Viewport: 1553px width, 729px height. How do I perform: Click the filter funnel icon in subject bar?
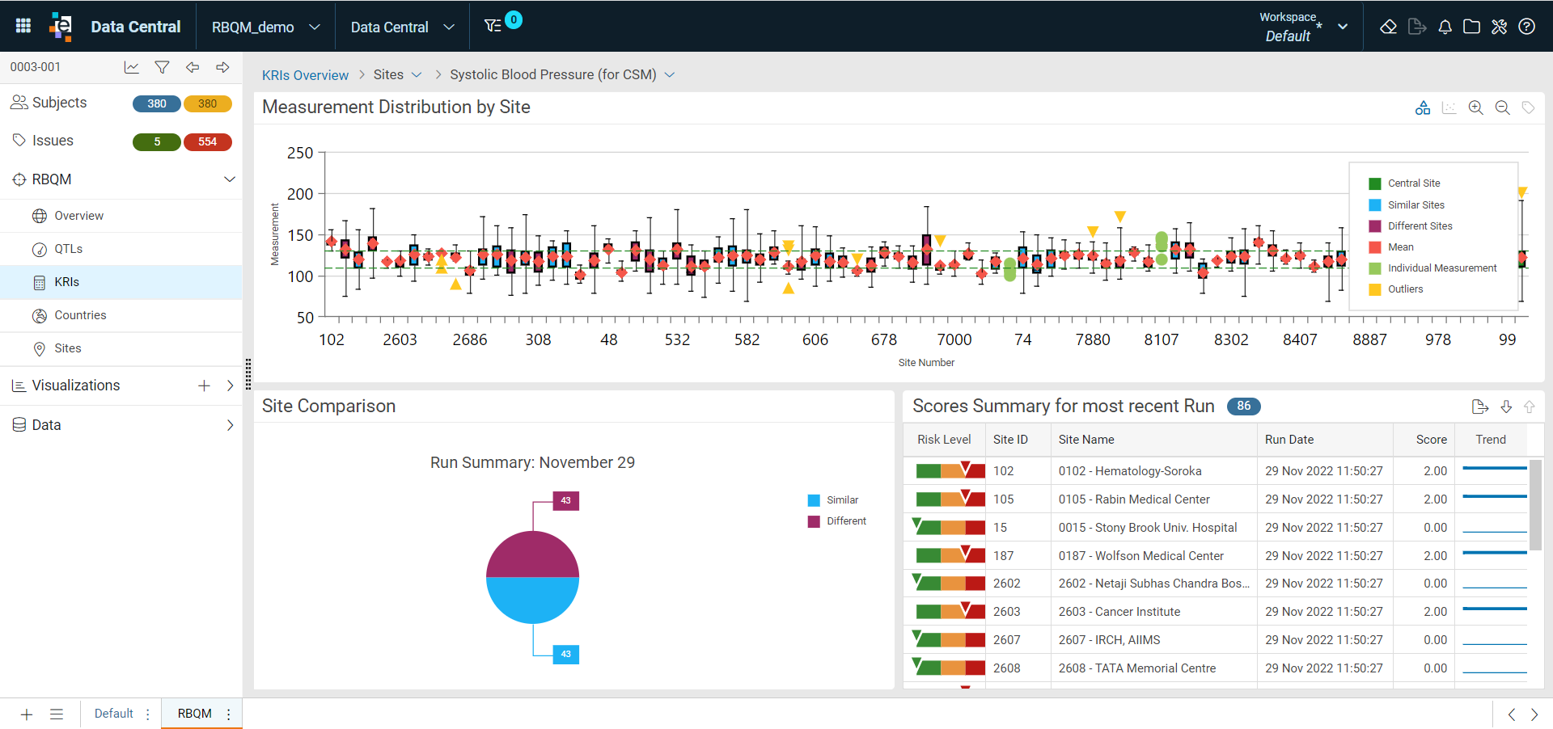162,67
